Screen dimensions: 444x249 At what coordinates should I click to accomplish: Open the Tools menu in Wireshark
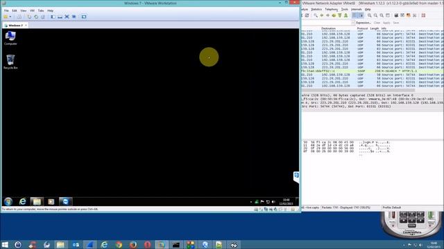coord(345,9)
